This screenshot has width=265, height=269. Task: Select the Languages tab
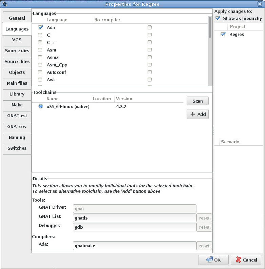[x=17, y=29]
